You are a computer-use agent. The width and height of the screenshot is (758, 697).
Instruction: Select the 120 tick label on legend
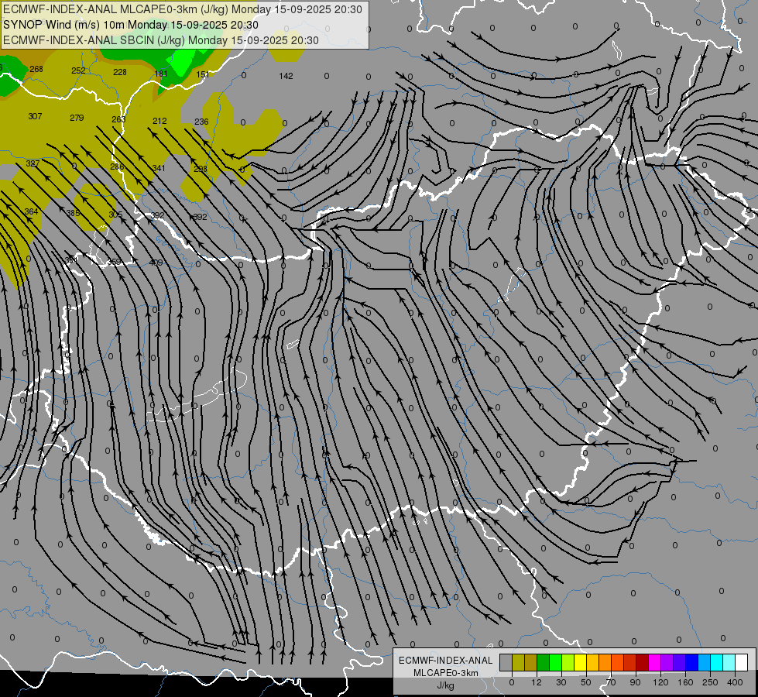[x=660, y=682]
